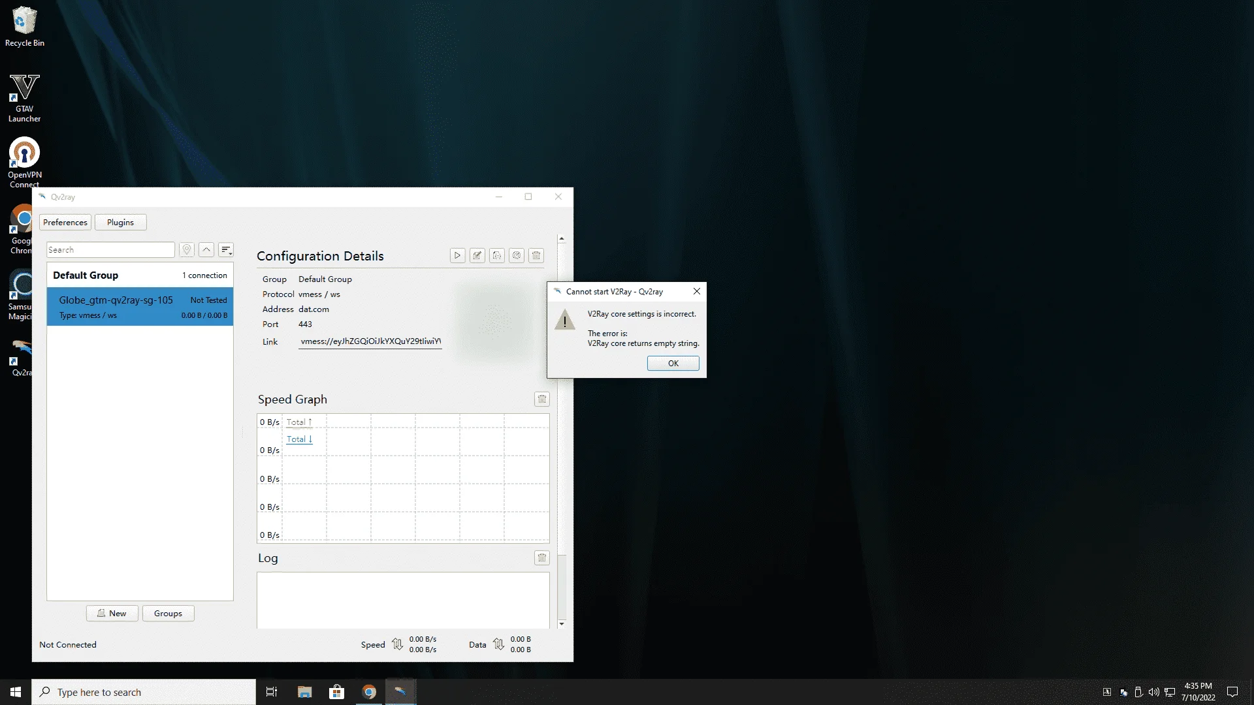
Task: Select the Globe_gtm-qv2ray-sg-105 connection
Action: tap(140, 306)
